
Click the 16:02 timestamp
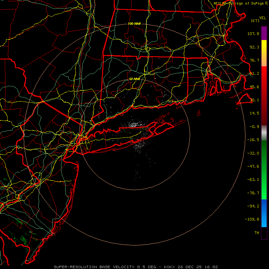pyautogui.click(x=212, y=267)
